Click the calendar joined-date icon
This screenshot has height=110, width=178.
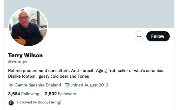click(x=67, y=85)
